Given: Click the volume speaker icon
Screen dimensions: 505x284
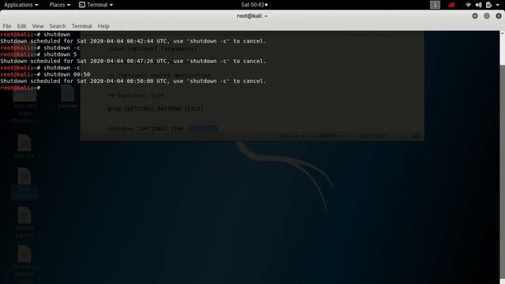Looking at the screenshot, I should [479, 5].
